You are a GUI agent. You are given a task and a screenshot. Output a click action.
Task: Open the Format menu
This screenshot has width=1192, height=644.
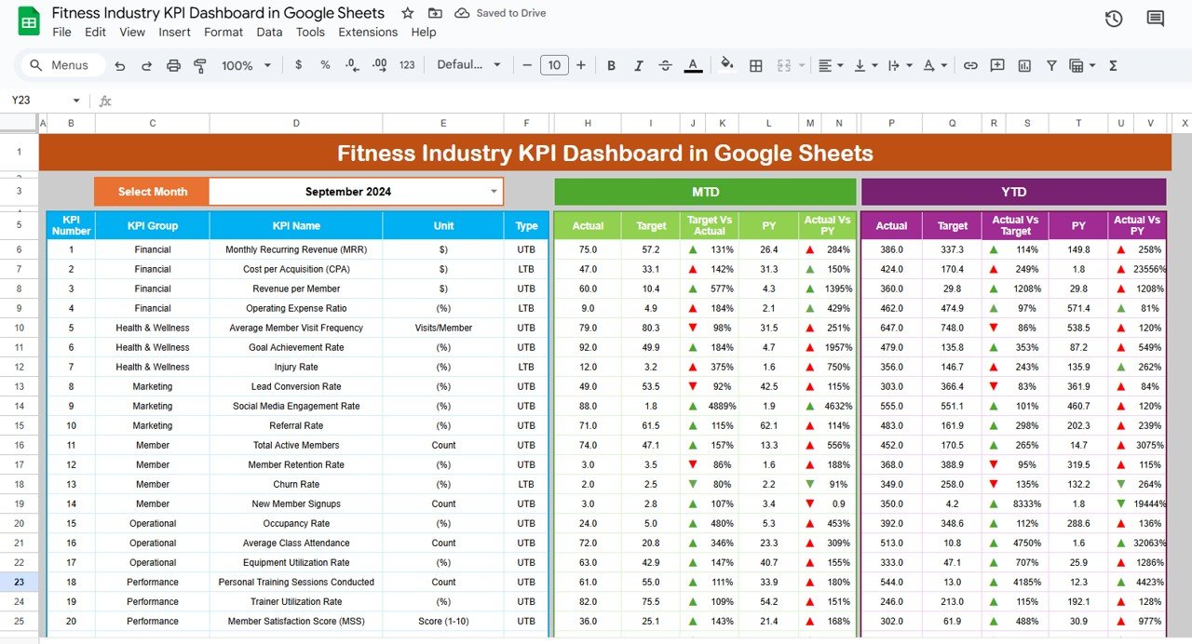click(223, 32)
